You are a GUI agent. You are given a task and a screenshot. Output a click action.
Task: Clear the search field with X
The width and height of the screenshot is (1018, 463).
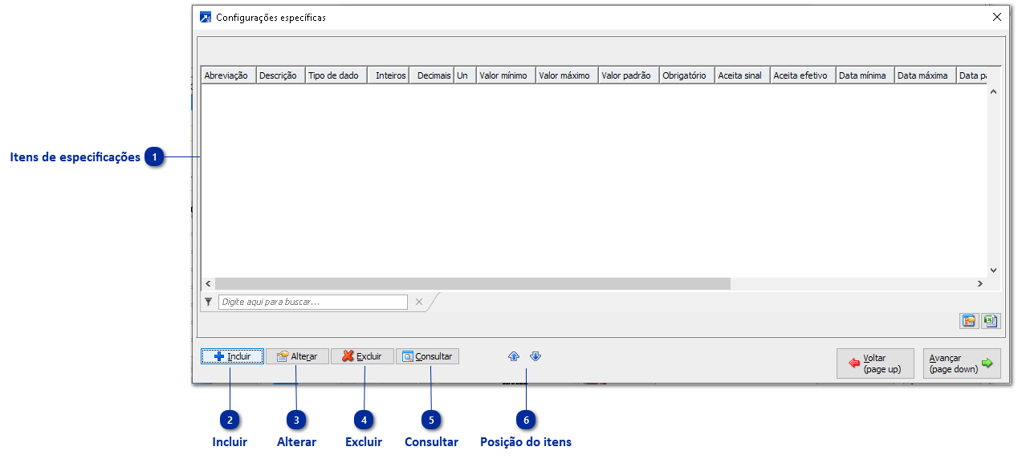click(x=418, y=303)
